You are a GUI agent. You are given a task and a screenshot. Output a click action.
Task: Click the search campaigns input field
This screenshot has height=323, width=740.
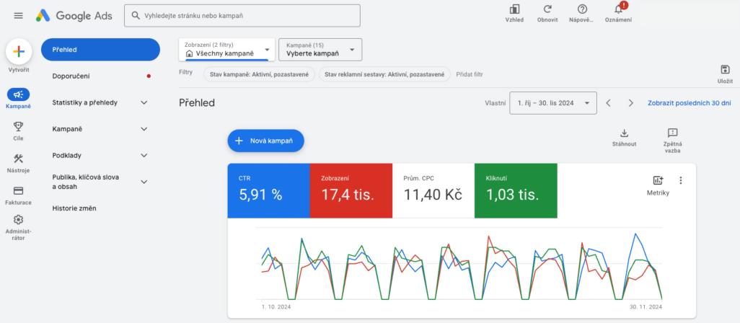242,16
